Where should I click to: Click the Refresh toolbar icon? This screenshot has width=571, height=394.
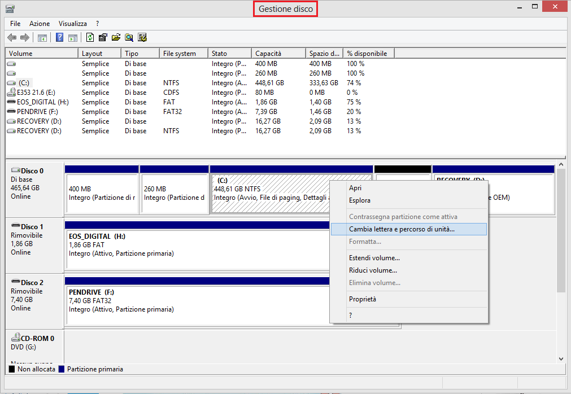[x=90, y=38]
